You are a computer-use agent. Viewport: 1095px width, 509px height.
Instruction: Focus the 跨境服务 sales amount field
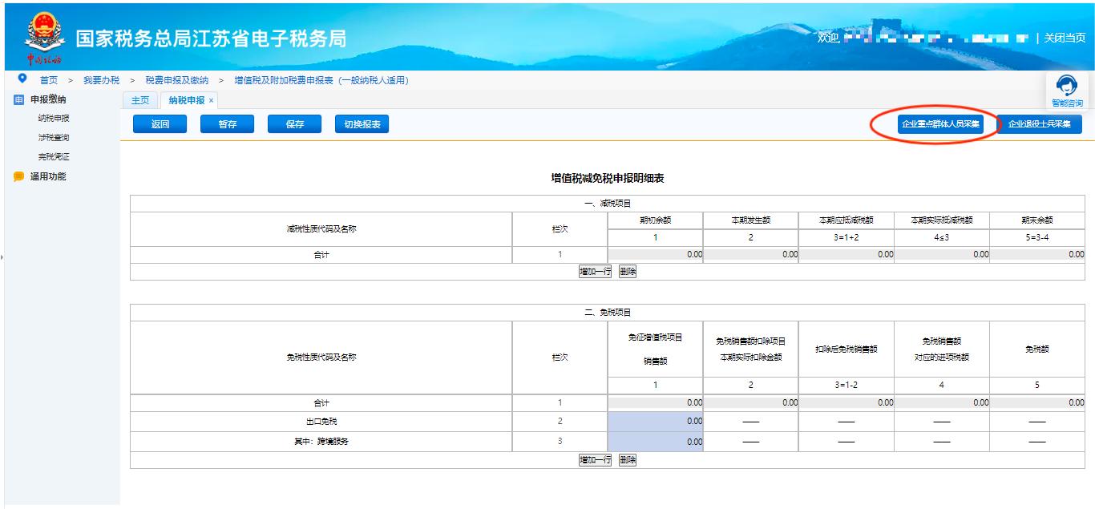point(655,442)
